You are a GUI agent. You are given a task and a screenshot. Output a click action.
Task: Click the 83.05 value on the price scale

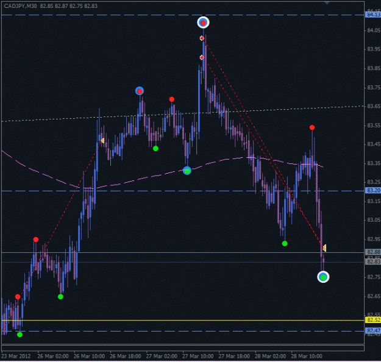(374, 220)
